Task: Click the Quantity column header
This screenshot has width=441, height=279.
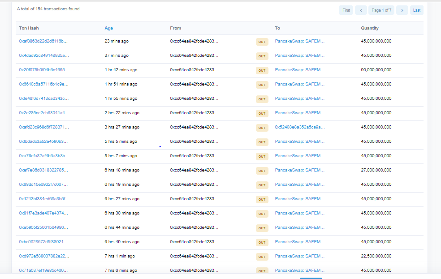Action: [x=370, y=28]
